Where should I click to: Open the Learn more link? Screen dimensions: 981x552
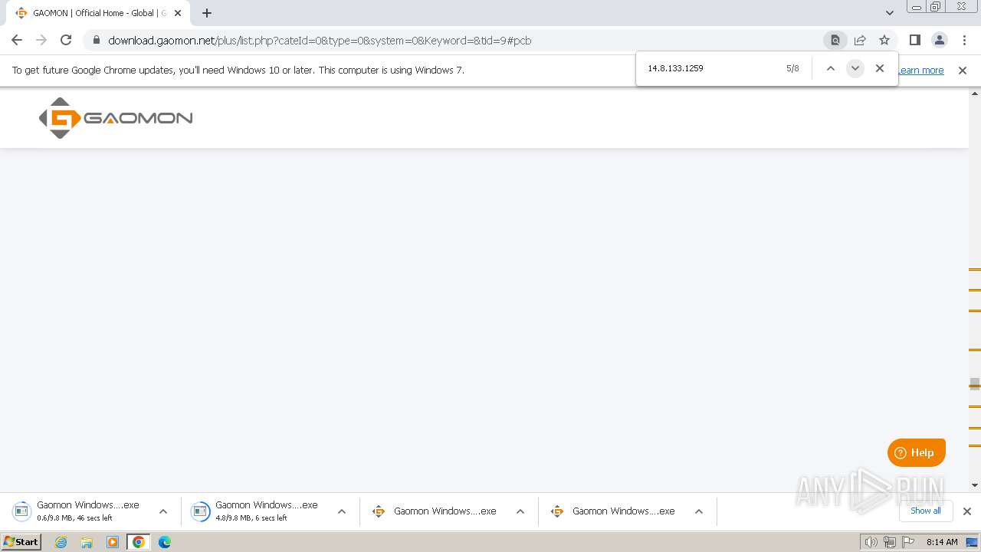[921, 70]
